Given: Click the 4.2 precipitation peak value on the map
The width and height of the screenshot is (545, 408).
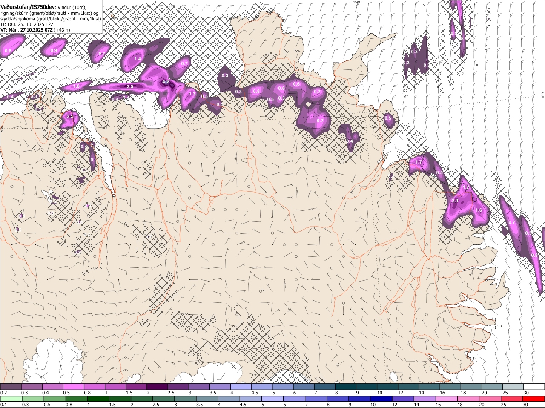Looking at the screenshot, I should click(x=166, y=82).
